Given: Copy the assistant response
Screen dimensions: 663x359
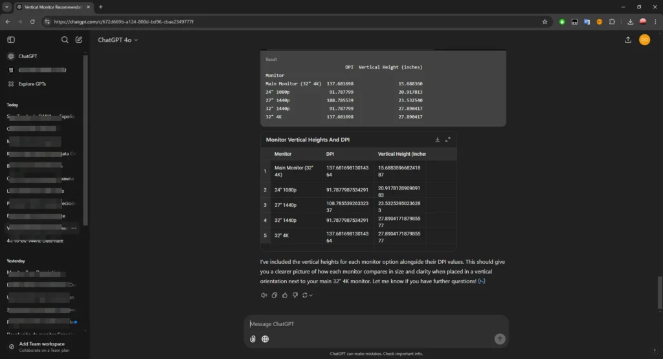Looking at the screenshot, I should click(x=275, y=295).
